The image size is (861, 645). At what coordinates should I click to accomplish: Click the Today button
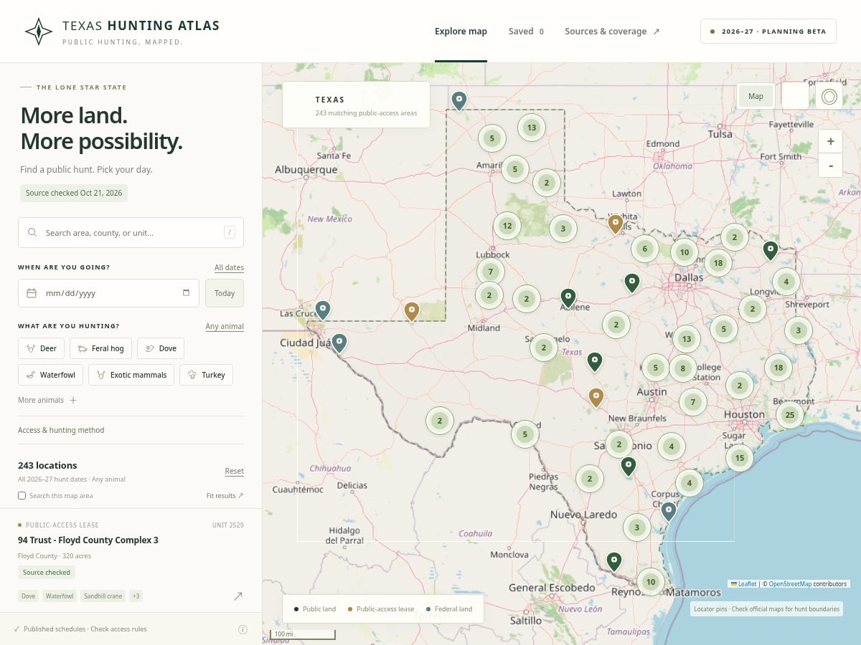pos(225,293)
